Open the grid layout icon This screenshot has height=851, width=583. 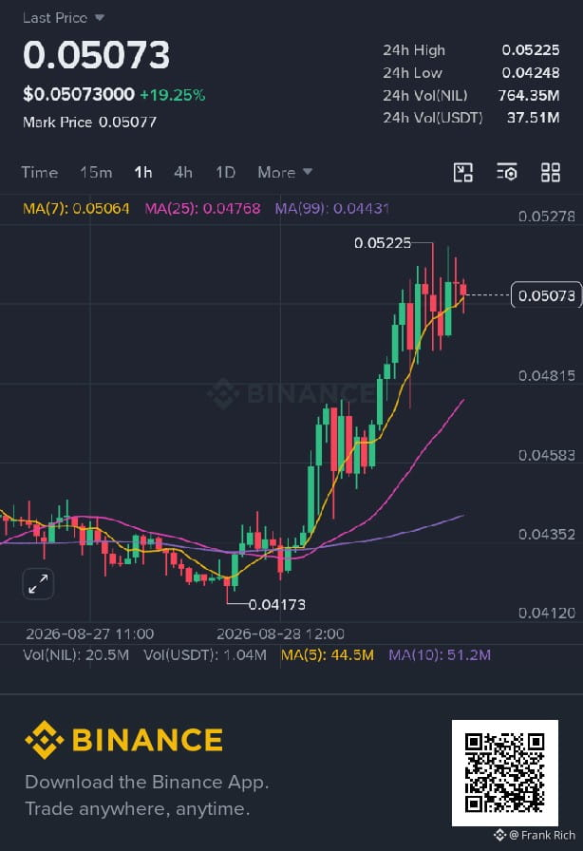(551, 172)
